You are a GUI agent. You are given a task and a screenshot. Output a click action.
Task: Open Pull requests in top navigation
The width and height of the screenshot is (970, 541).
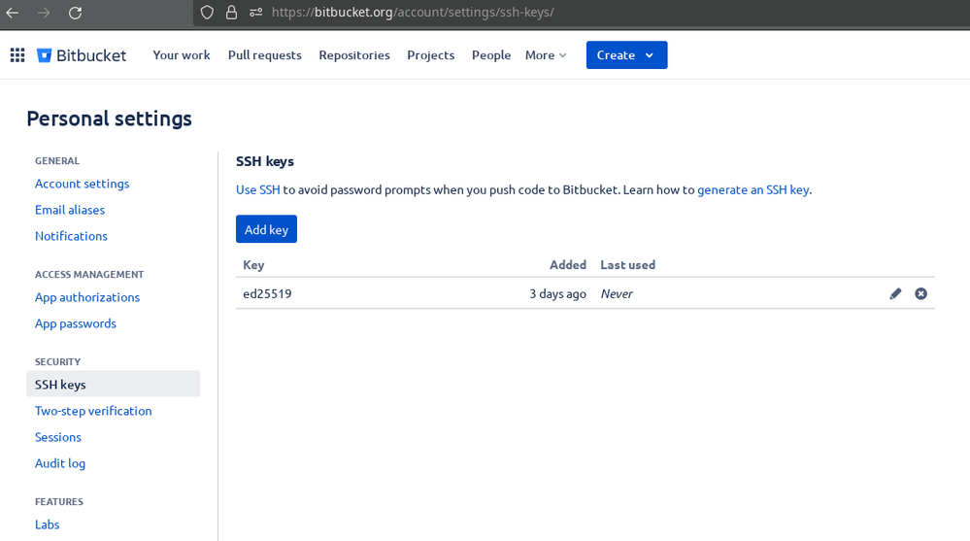pos(265,55)
